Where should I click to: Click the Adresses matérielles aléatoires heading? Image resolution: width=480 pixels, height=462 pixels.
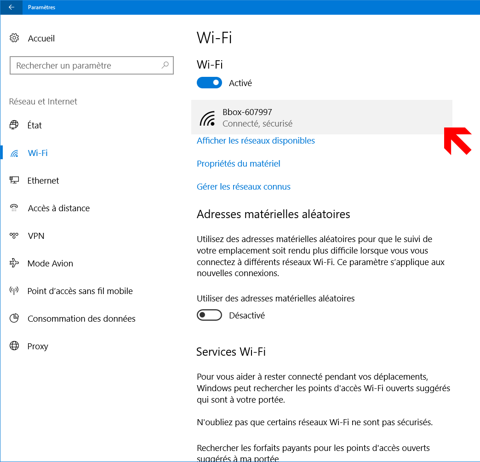274,214
